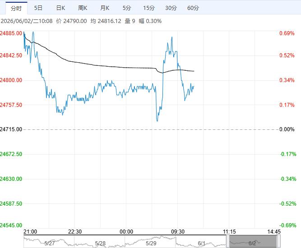Screen dimensions: 301x248
Task: Click the left handle of range slider
Action: (228, 241)
